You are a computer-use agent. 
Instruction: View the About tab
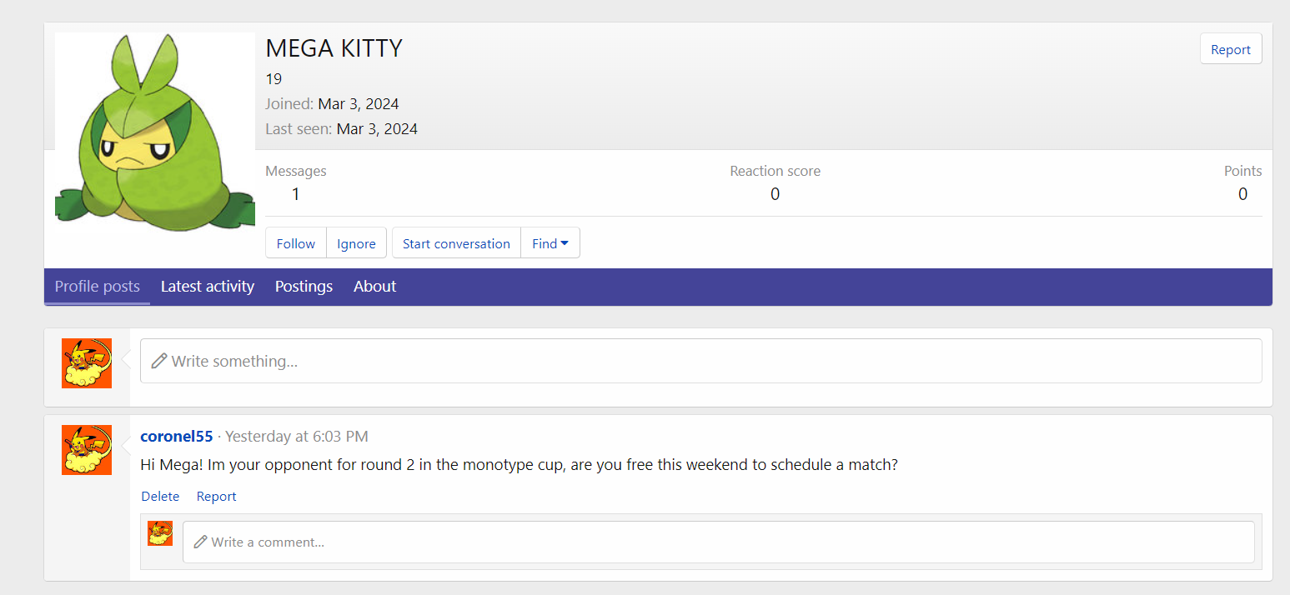pos(374,287)
